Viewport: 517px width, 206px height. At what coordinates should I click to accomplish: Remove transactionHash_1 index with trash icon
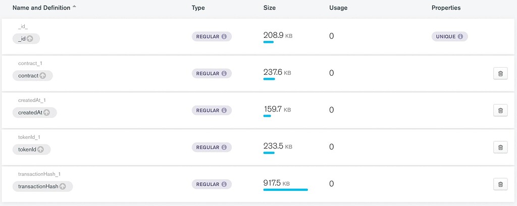500,184
